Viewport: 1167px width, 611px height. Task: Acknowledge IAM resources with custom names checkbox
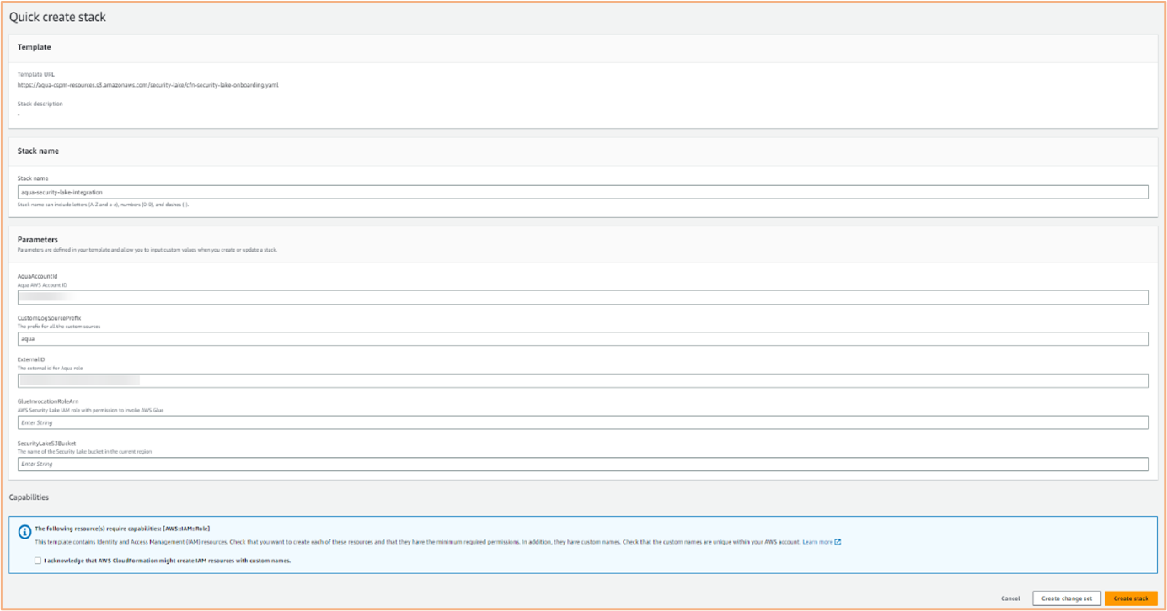pyautogui.click(x=38, y=561)
